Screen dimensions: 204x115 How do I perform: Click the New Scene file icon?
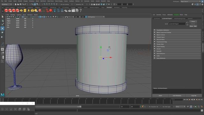coord(16,4)
